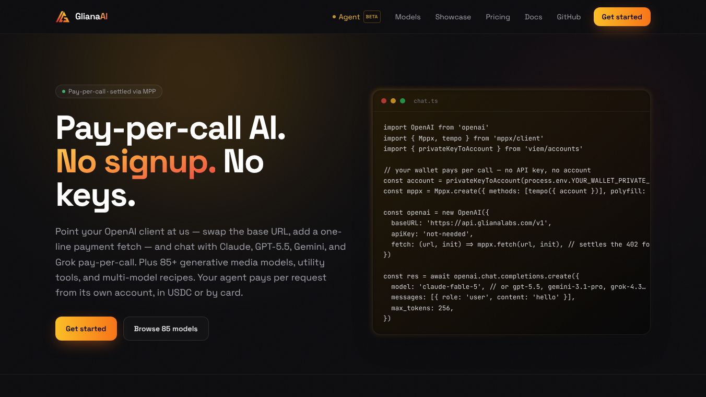Go to the Showcase page
Image resolution: width=706 pixels, height=397 pixels.
tap(453, 17)
